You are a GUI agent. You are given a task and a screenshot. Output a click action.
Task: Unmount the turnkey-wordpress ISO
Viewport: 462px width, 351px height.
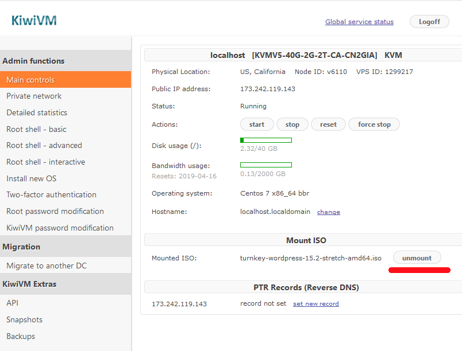[x=417, y=258]
